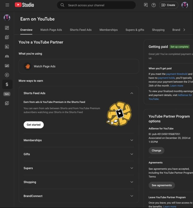This screenshot has width=193, height=208.
Task: Expand the Supers section
Action: coord(132,168)
